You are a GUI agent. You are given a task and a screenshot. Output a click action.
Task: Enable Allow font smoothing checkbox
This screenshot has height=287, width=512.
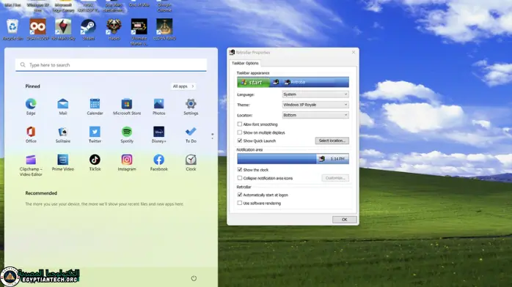[x=240, y=124]
